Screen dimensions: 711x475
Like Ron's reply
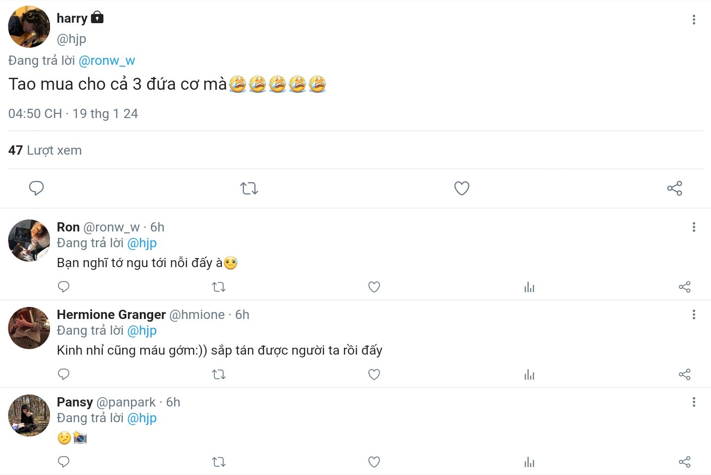point(374,287)
